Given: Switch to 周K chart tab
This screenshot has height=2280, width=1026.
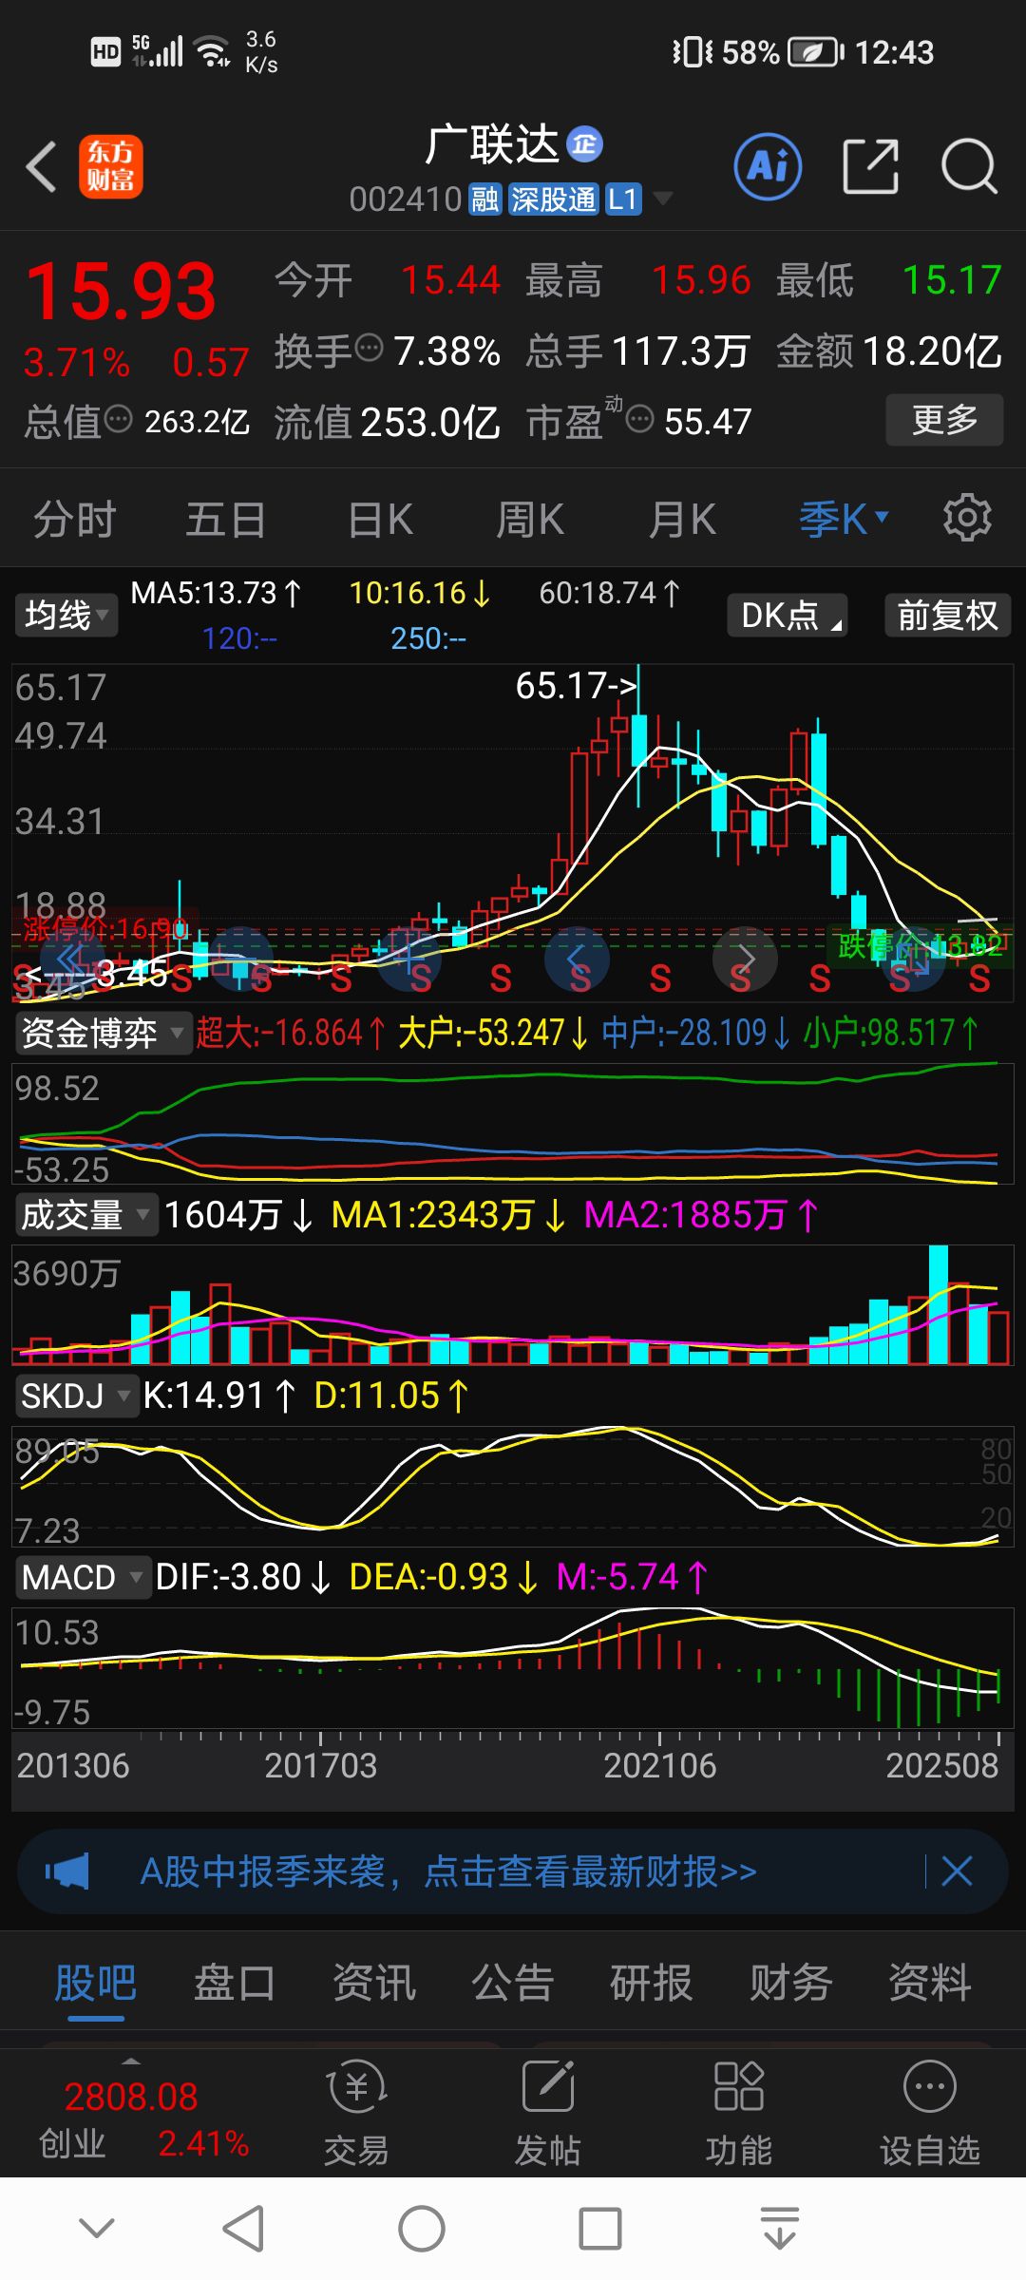Looking at the screenshot, I should pos(530,520).
